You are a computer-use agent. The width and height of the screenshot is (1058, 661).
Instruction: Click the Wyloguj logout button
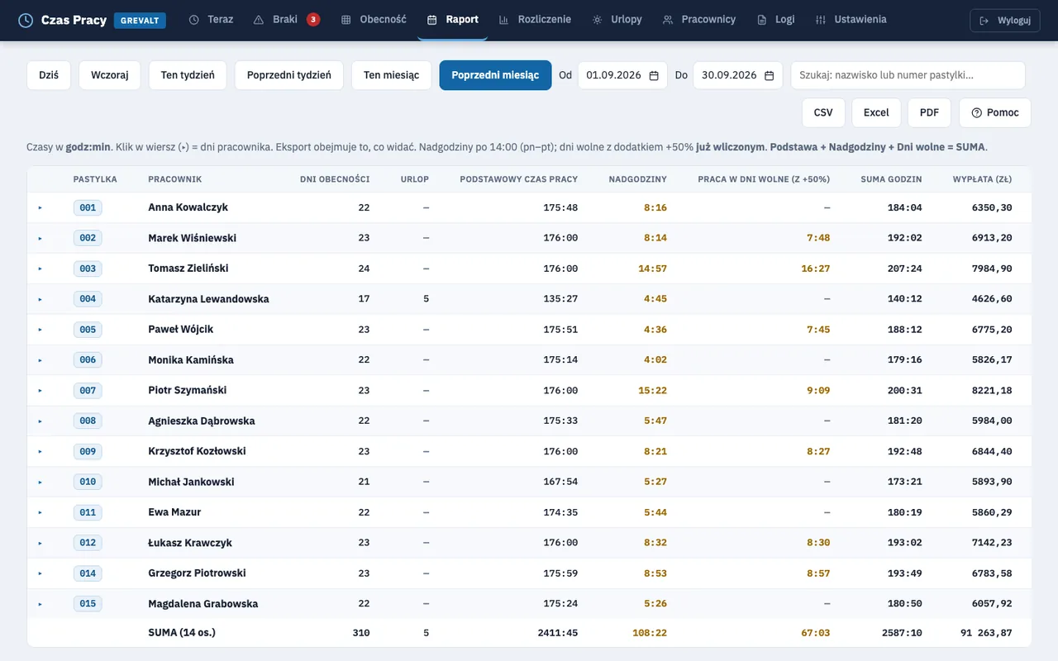click(x=1005, y=21)
